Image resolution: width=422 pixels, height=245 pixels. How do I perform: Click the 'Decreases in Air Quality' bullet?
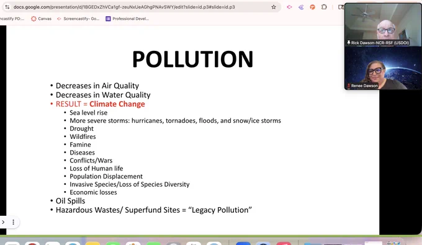point(97,86)
